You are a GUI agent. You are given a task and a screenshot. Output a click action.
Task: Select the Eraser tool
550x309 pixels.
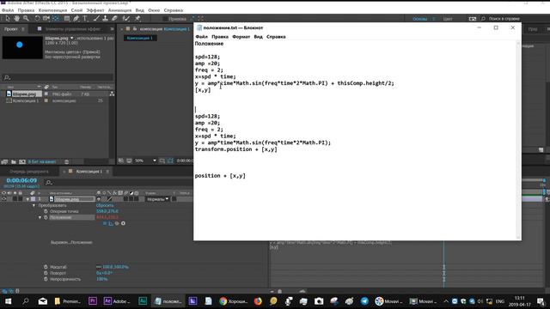pos(114,18)
